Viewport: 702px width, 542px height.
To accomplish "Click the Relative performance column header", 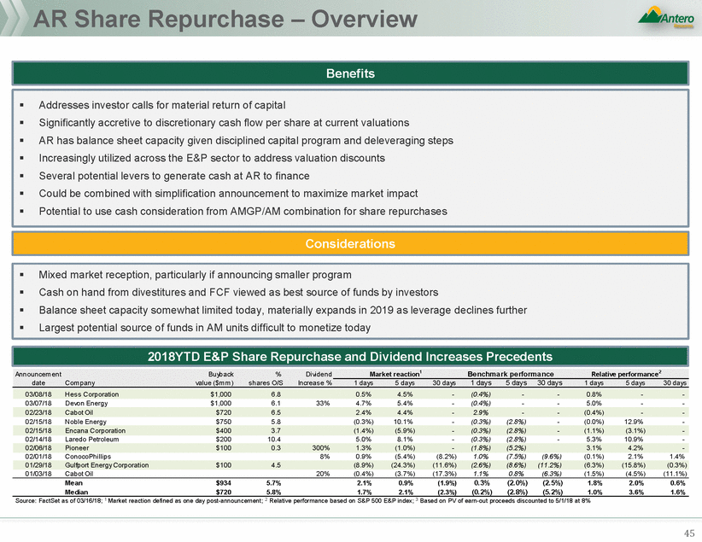I will click(x=623, y=373).
